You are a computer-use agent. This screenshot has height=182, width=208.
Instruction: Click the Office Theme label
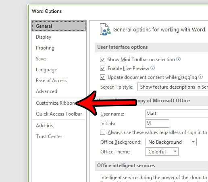tap(115, 152)
